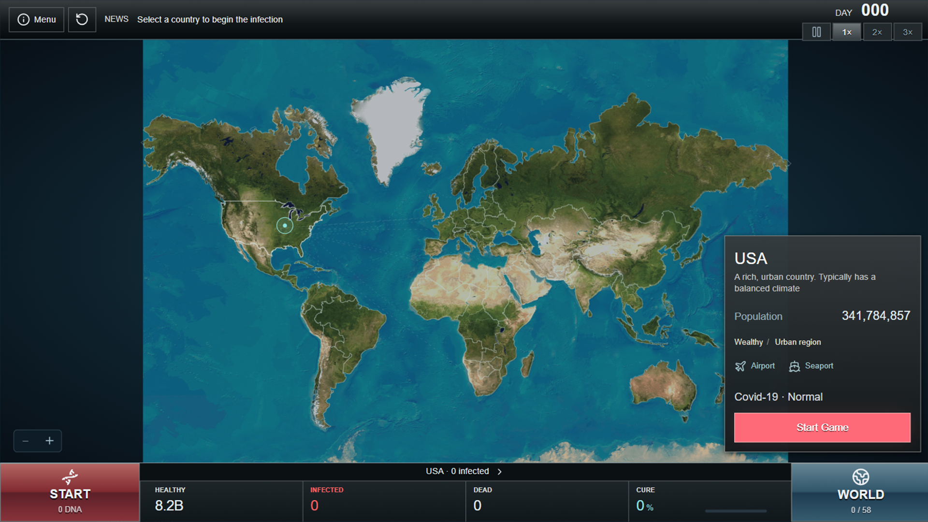Click the Urban region tag
The image size is (928, 522).
pos(797,342)
